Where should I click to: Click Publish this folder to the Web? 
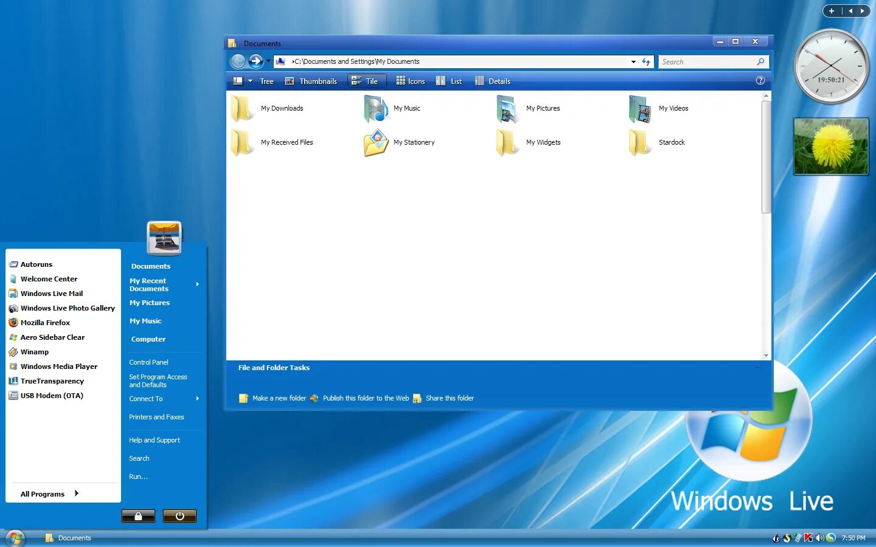point(360,398)
